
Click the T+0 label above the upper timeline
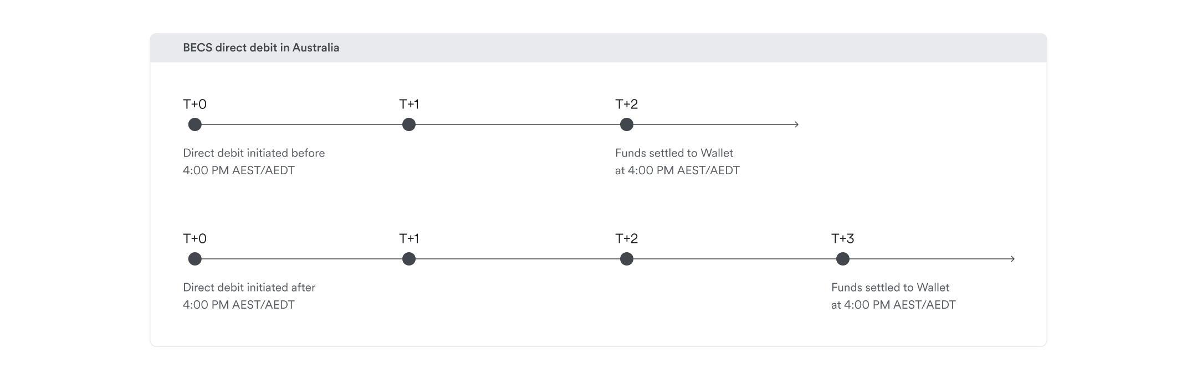click(195, 104)
